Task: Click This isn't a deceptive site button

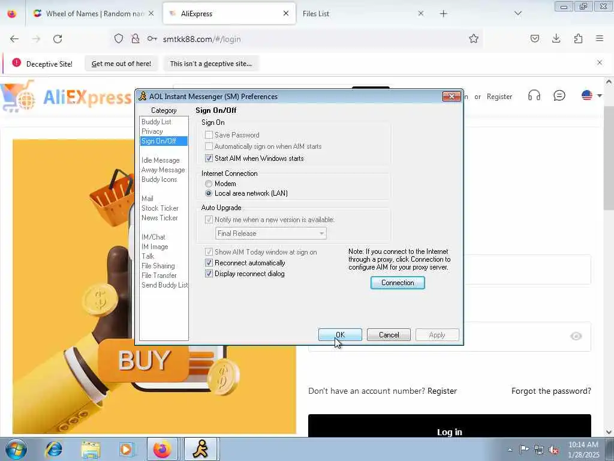Action: click(x=210, y=64)
